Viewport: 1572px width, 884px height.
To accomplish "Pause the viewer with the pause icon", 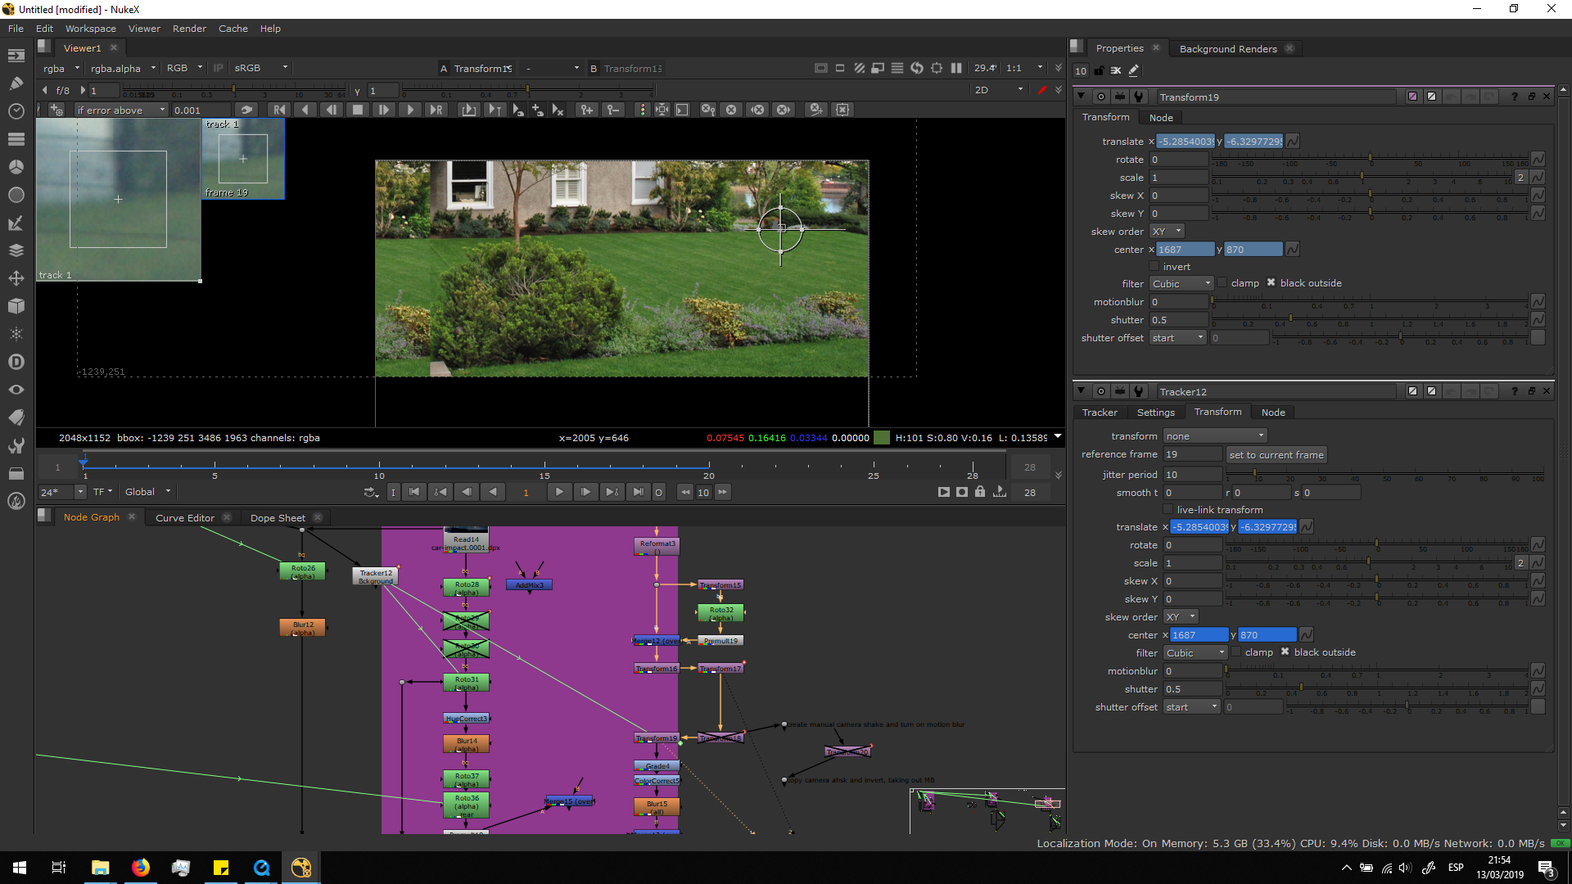I will [955, 68].
